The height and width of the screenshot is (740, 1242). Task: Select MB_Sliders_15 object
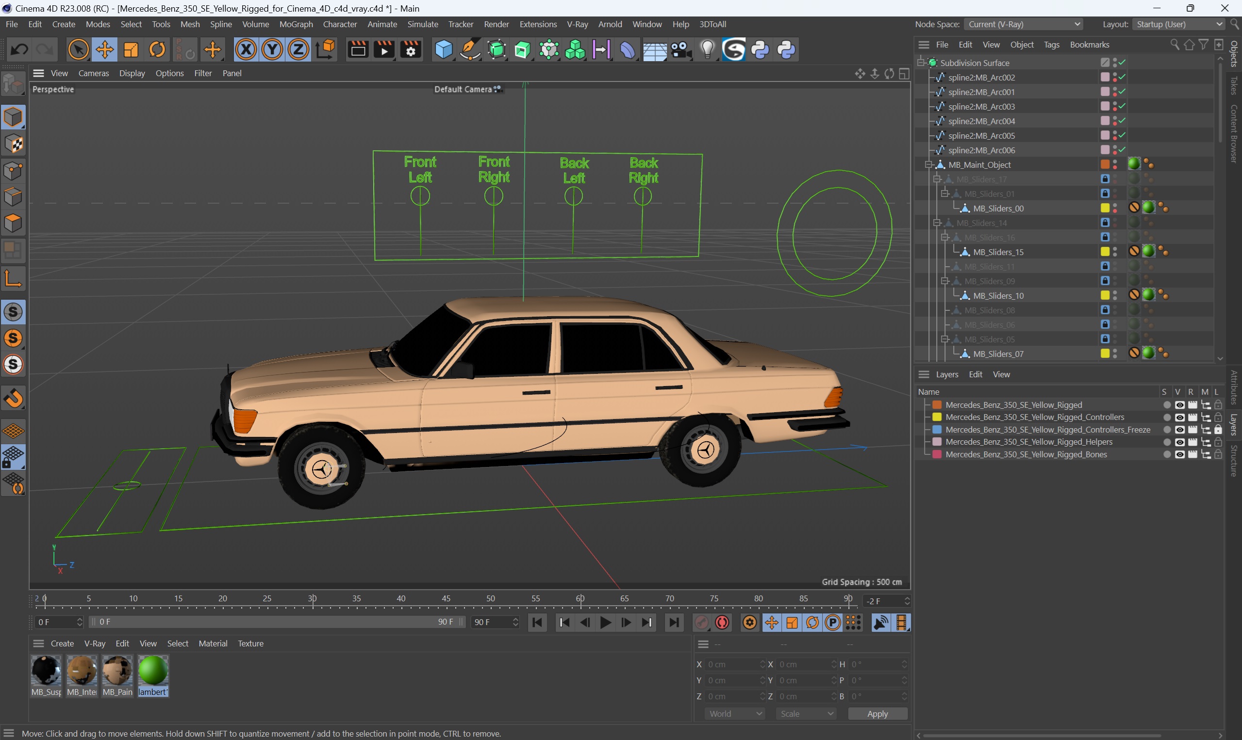pos(998,252)
